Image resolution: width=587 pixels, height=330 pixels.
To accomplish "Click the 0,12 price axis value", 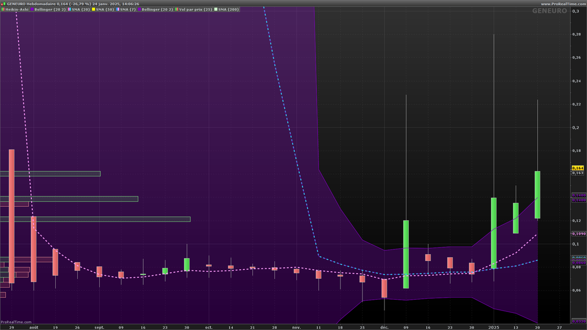I will [x=576, y=220].
